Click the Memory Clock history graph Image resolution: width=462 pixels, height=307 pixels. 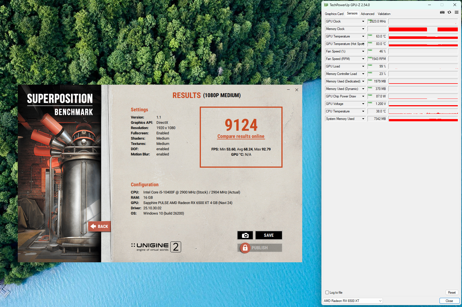coord(423,29)
